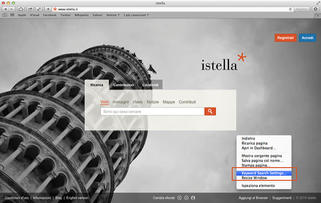Expand the Notizie bookmarks folder
The width and height of the screenshot is (321, 203).
pyautogui.click(x=113, y=15)
